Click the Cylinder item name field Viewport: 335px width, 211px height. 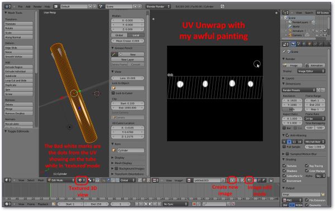pos(131,150)
